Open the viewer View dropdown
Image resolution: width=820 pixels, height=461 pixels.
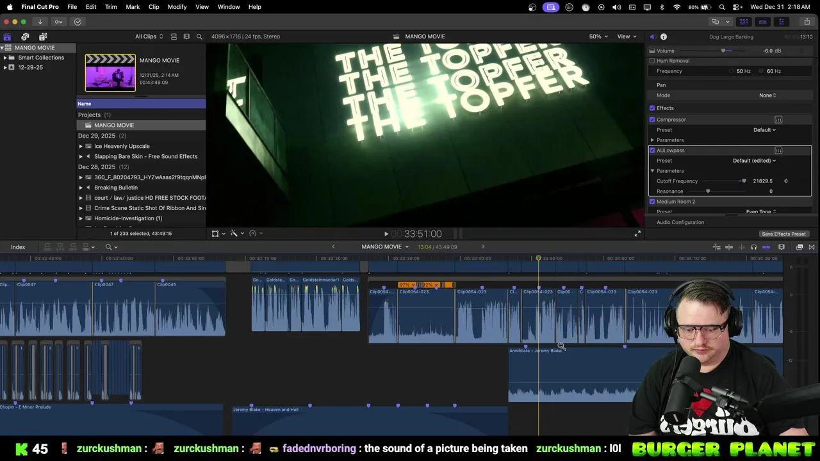pyautogui.click(x=626, y=36)
